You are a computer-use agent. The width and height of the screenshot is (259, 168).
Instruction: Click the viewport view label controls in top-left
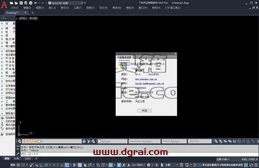click(x=27, y=18)
